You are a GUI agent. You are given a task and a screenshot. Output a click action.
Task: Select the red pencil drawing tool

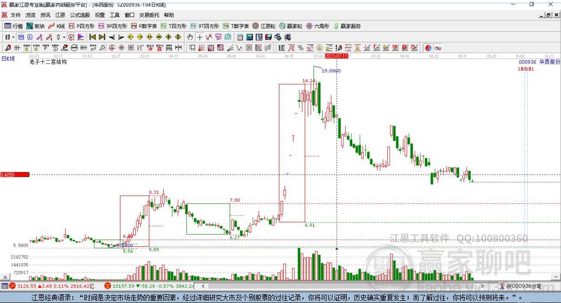[8, 48]
